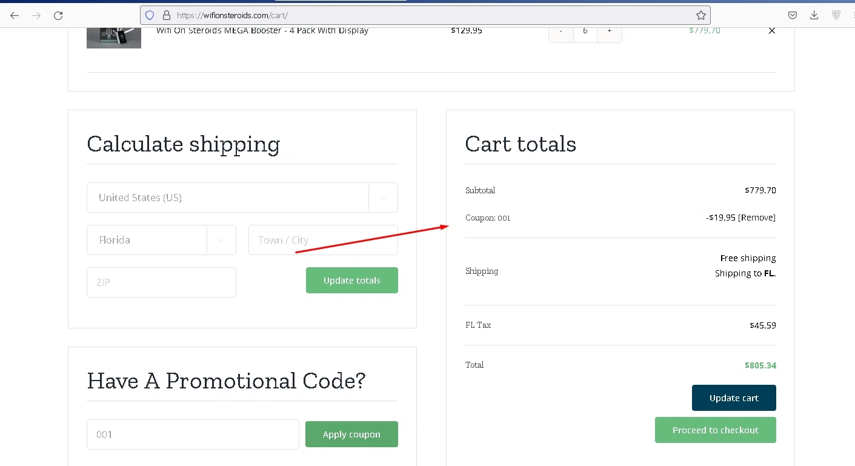
Task: Focus the promotional code field
Action: click(x=193, y=434)
